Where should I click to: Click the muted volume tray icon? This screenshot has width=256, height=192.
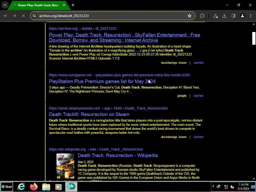pyautogui.click(x=232, y=186)
